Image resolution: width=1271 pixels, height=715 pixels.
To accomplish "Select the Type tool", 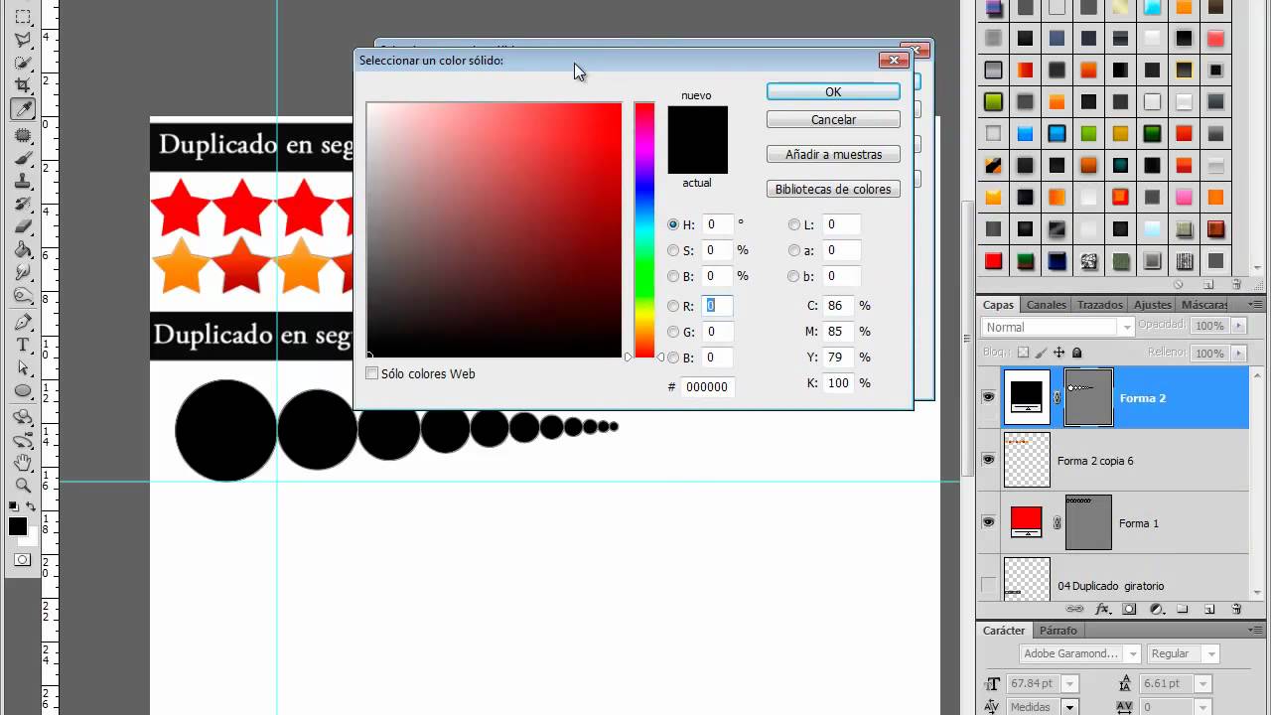I will [x=23, y=345].
